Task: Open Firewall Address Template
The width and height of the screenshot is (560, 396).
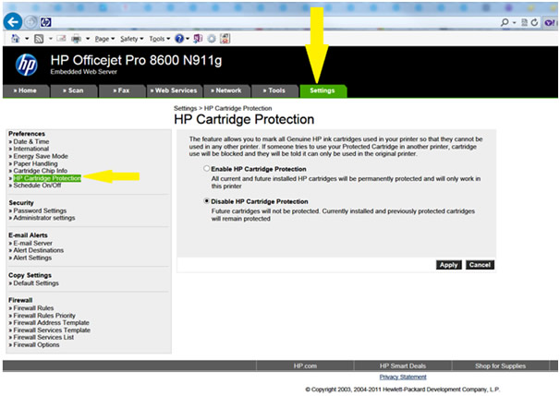Action: (51, 323)
